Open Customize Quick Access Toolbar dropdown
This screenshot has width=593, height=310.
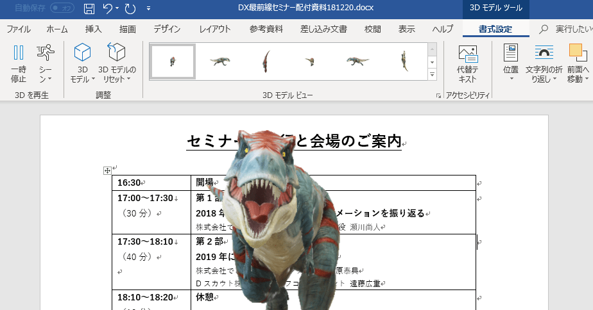149,8
